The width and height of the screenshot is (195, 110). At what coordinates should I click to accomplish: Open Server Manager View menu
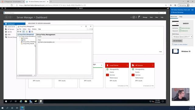point(157,17)
